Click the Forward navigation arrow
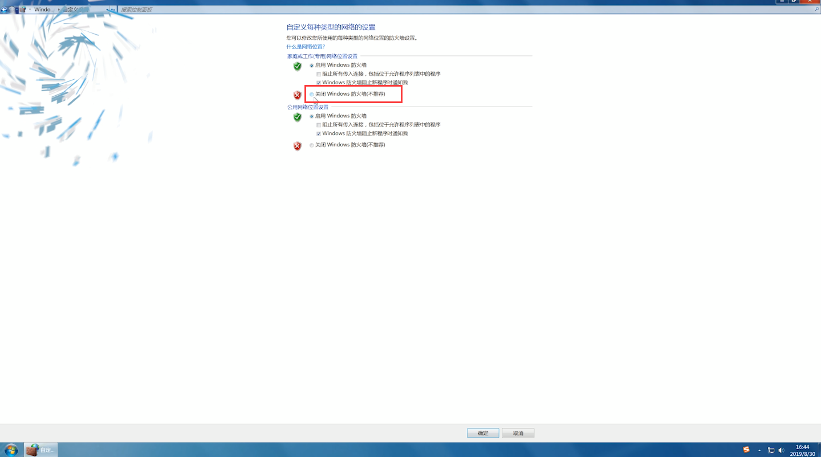 point(12,10)
